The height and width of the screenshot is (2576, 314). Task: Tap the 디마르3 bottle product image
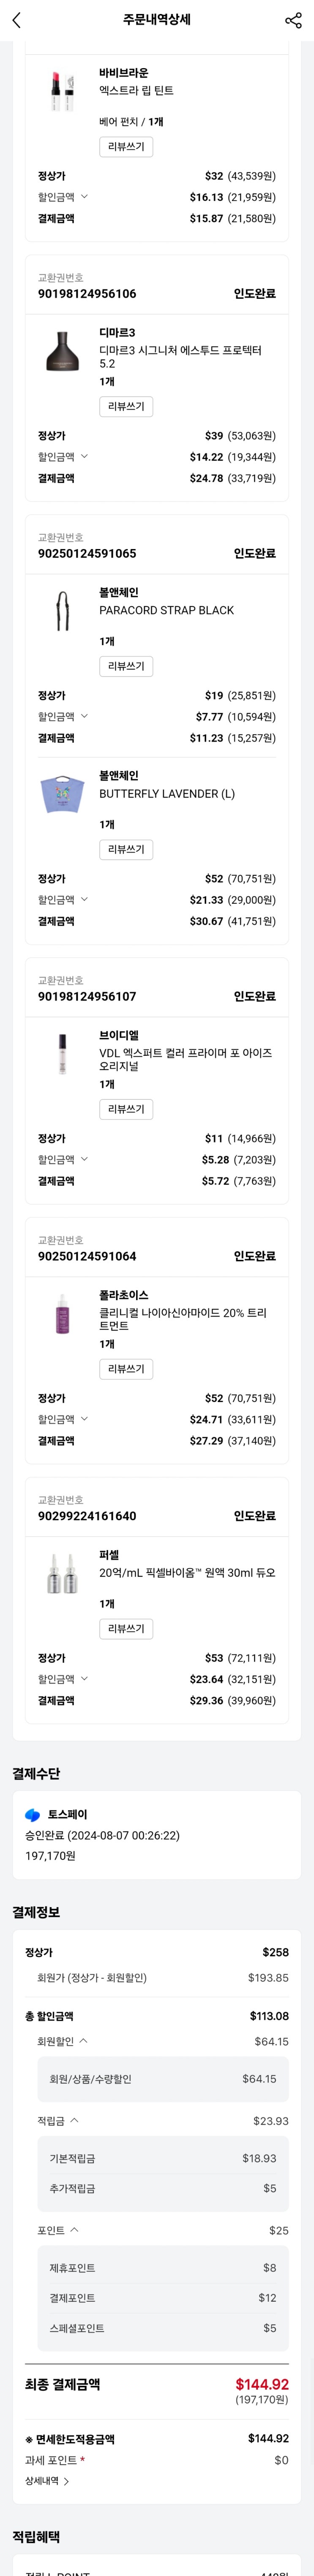point(62,351)
